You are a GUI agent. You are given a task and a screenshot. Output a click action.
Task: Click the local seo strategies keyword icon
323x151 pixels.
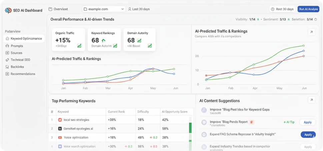click(60, 120)
